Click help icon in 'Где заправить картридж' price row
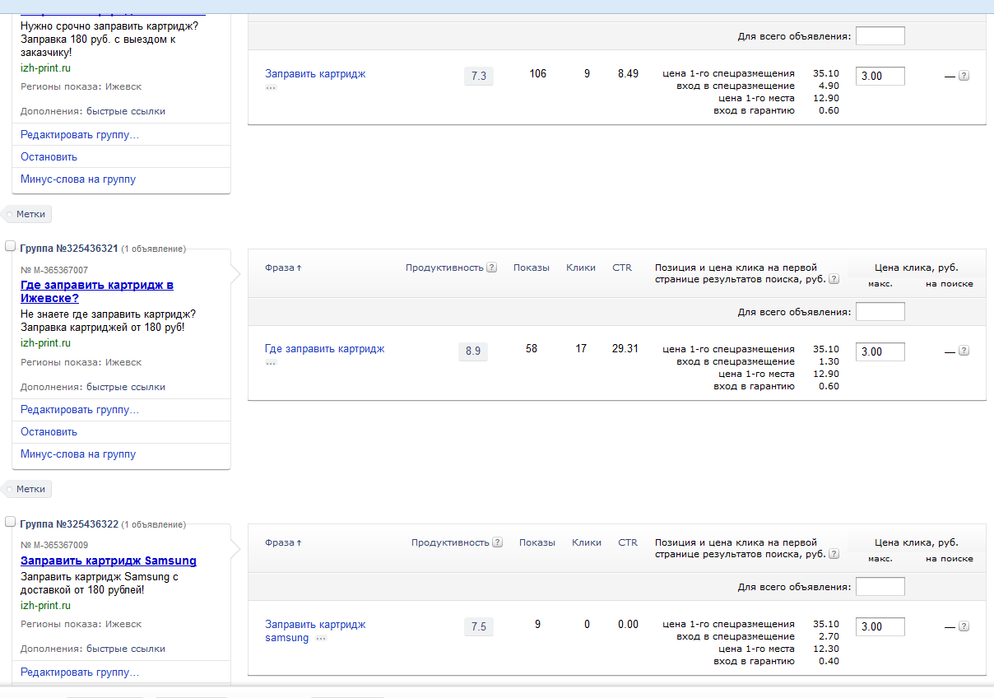This screenshot has height=698, width=994. (x=964, y=351)
